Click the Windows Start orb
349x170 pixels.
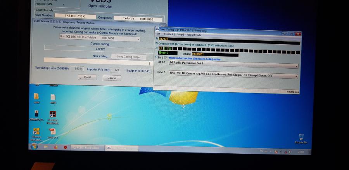(34, 147)
